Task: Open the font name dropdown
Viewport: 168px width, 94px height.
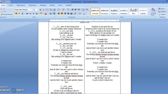Action: tap(32, 10)
